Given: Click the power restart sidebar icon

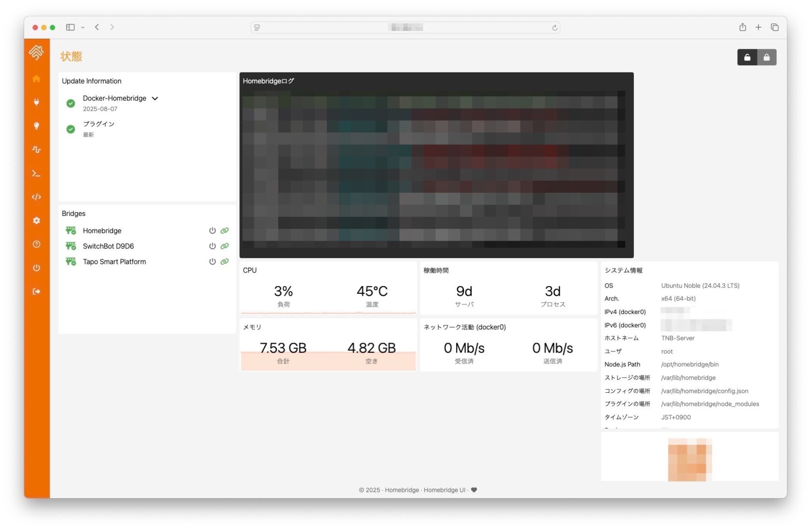Looking at the screenshot, I should [36, 268].
